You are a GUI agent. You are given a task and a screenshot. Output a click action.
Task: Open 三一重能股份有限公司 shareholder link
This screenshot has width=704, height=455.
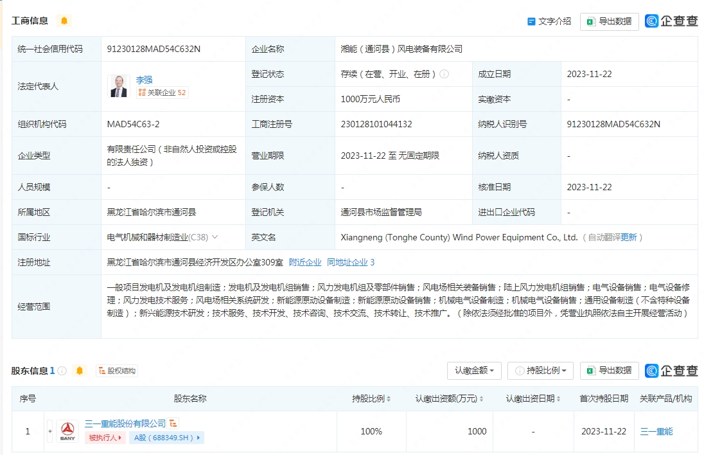[125, 424]
